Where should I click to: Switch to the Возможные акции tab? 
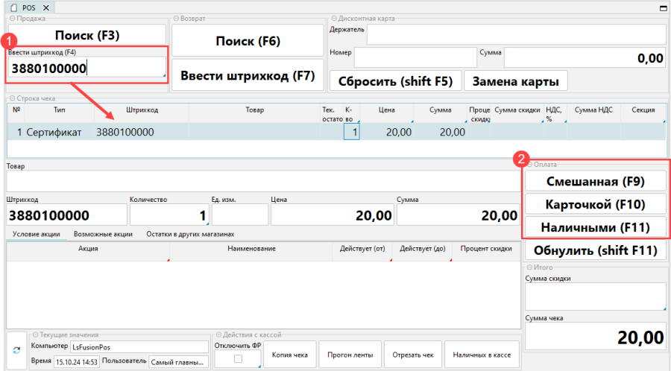point(104,233)
